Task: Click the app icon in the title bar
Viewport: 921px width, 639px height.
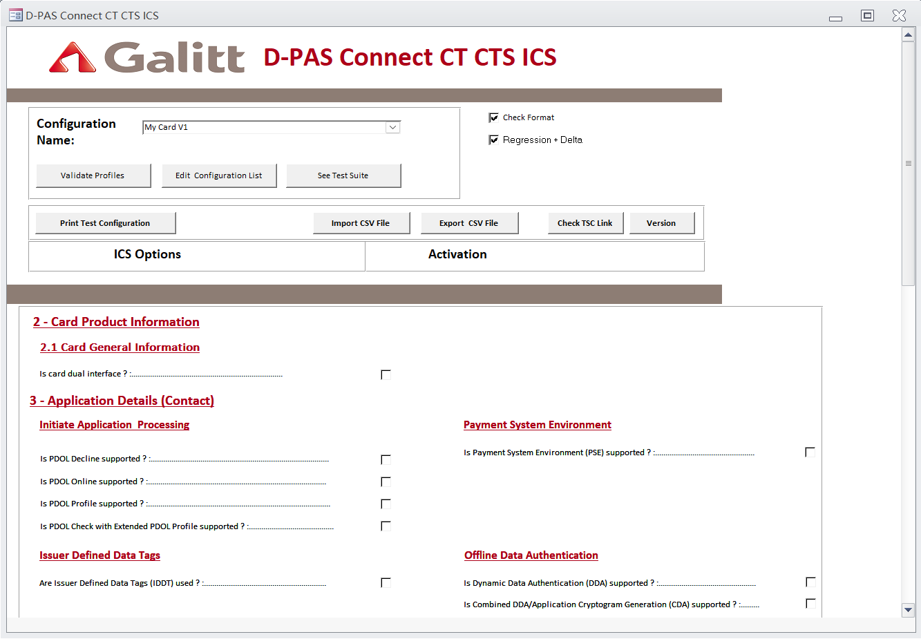Action: [15, 15]
